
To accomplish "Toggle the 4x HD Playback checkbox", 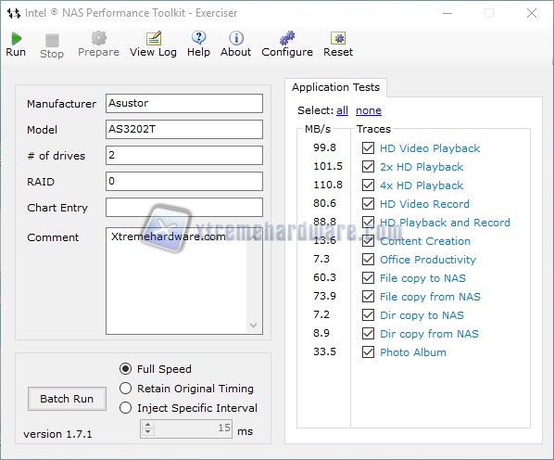I will tap(368, 185).
